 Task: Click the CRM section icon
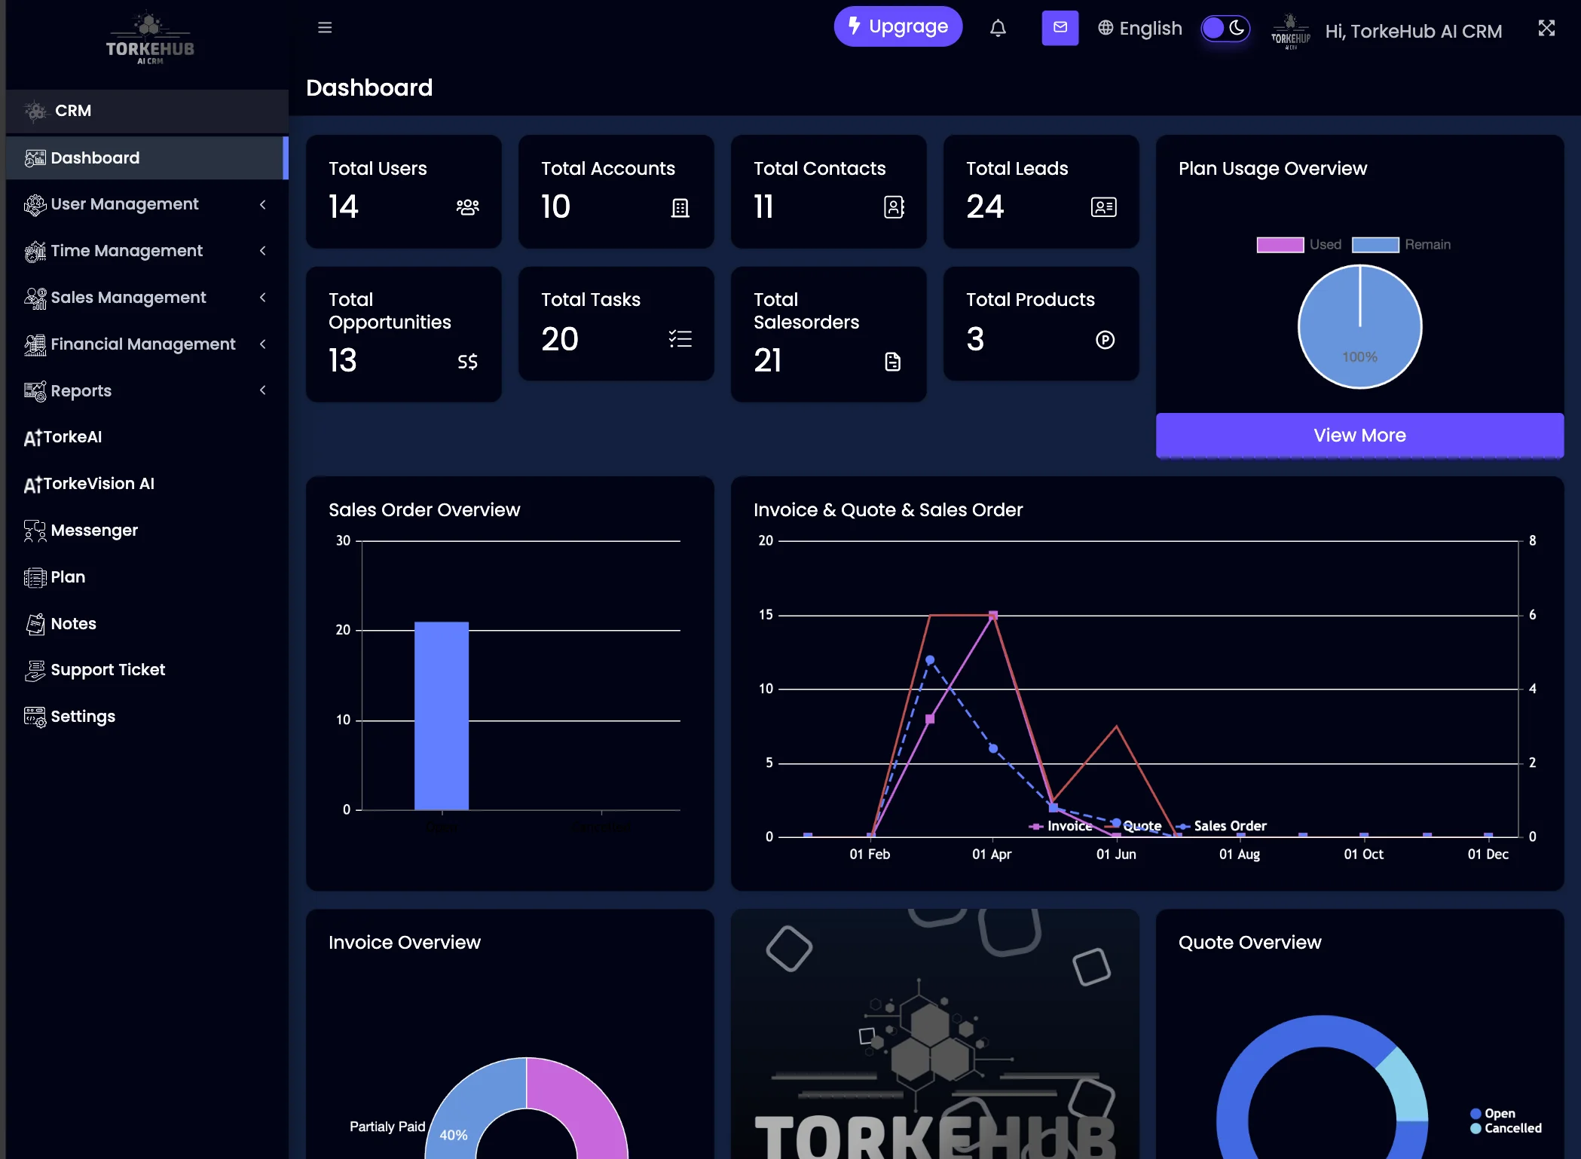click(35, 112)
